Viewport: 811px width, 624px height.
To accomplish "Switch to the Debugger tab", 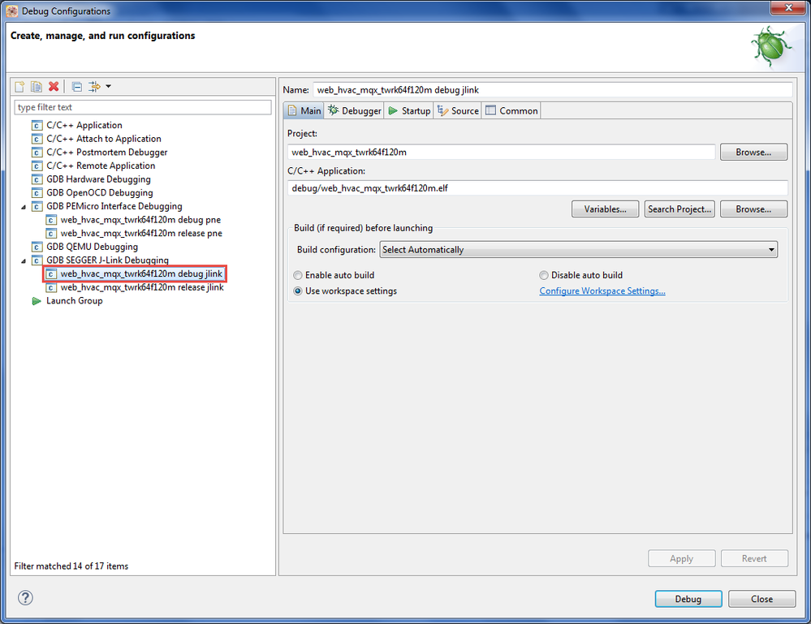I will [x=354, y=110].
